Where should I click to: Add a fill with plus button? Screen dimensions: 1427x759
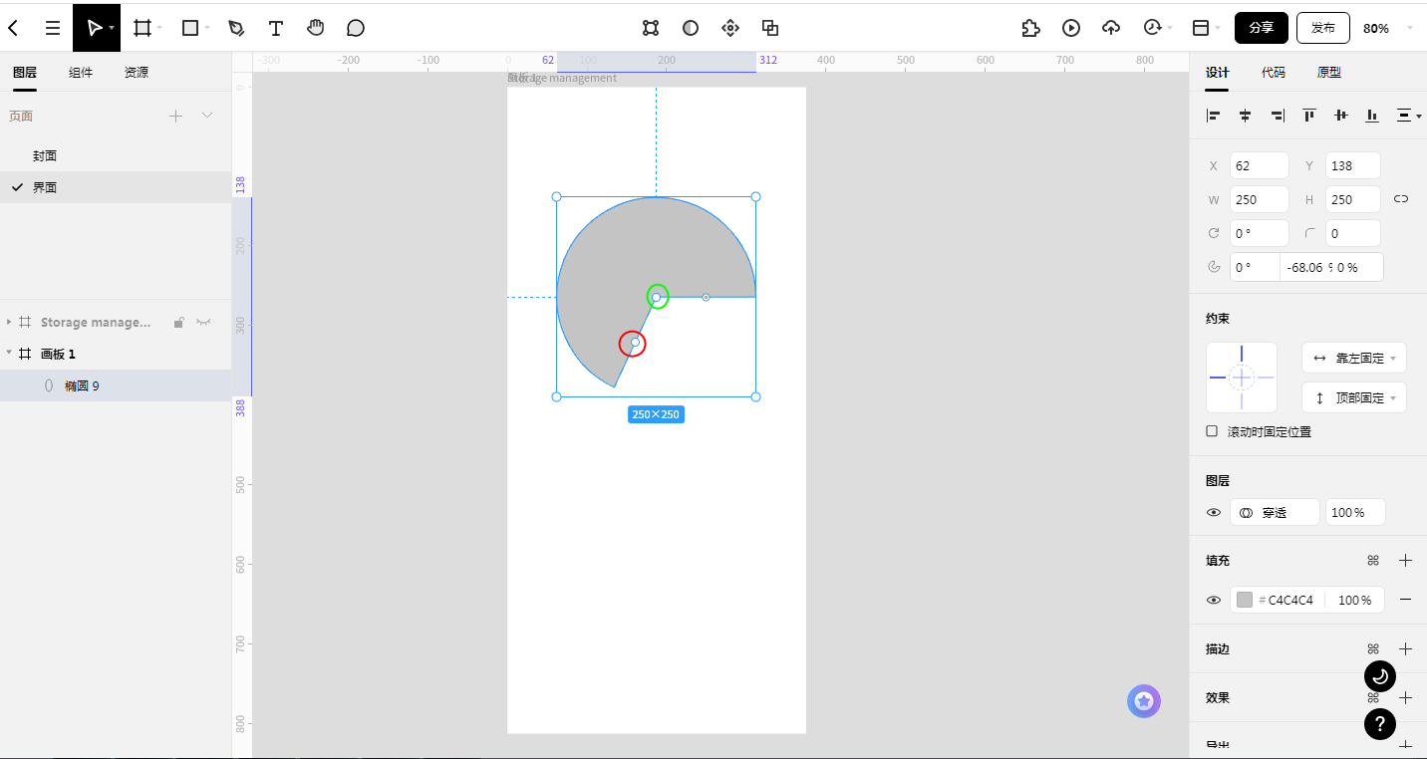(1405, 561)
